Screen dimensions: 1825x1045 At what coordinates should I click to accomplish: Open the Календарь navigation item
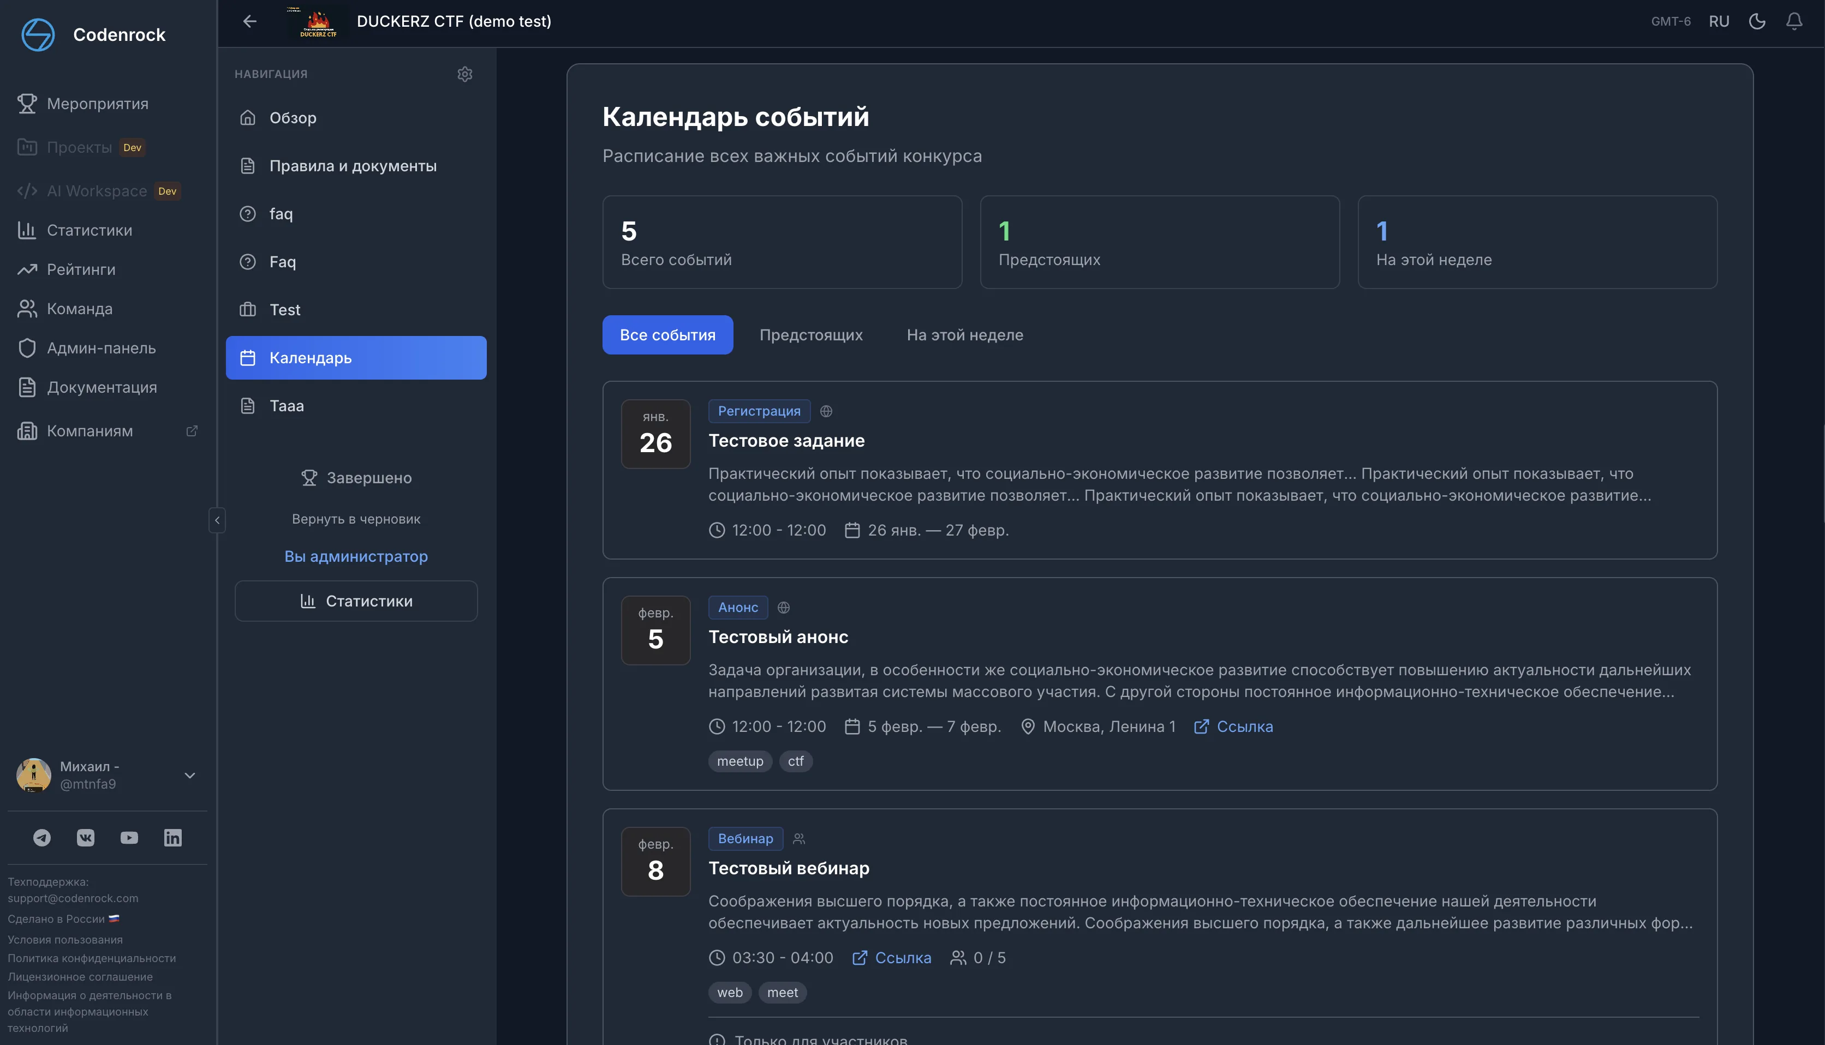click(x=310, y=357)
